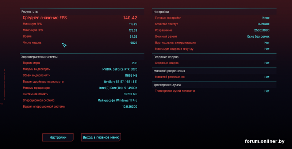The height and width of the screenshot is (149, 292).
Task: Toggle the Вертикальная синхронизация value Нет
Action: click(267, 43)
